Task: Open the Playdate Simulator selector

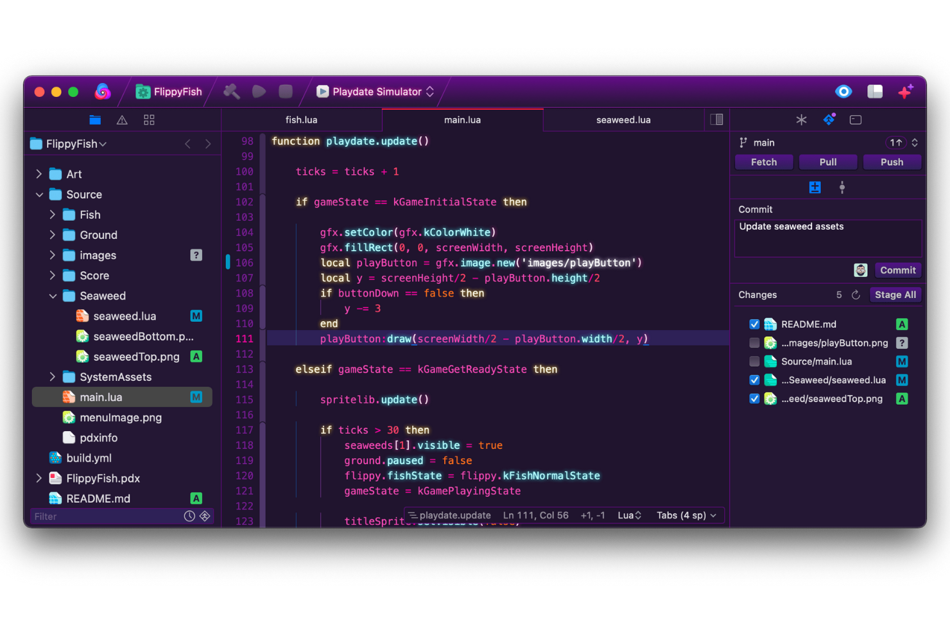Action: click(x=374, y=91)
